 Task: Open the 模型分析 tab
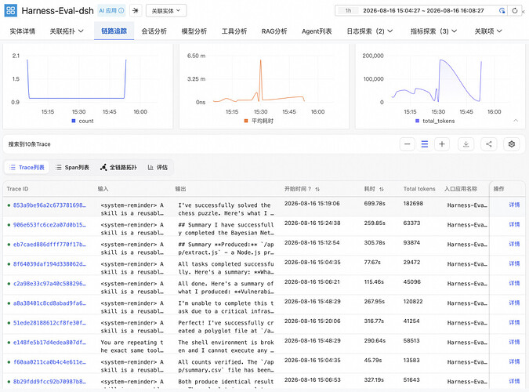point(194,31)
